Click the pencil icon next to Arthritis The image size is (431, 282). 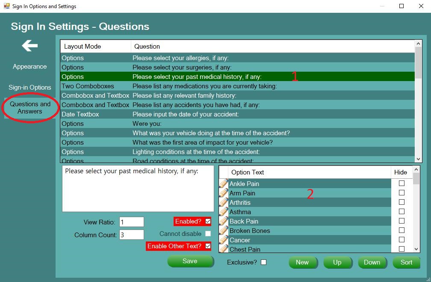click(x=224, y=203)
